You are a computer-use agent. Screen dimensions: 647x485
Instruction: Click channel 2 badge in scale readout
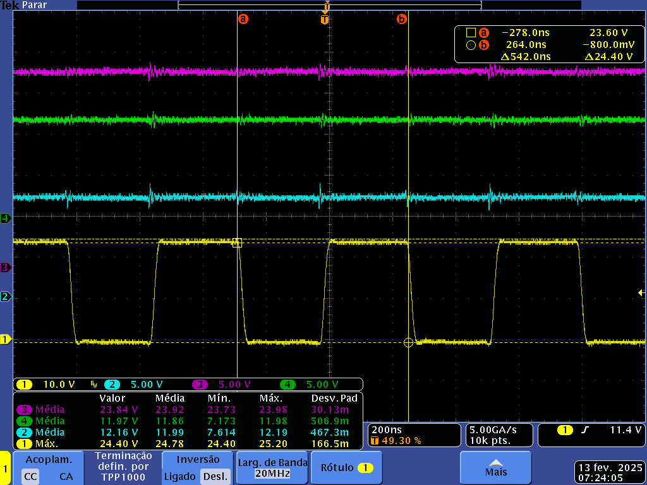112,385
